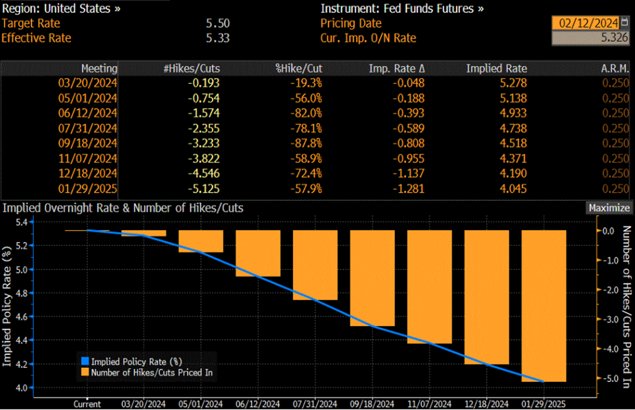Maximize the implied rate chart

tap(609, 208)
